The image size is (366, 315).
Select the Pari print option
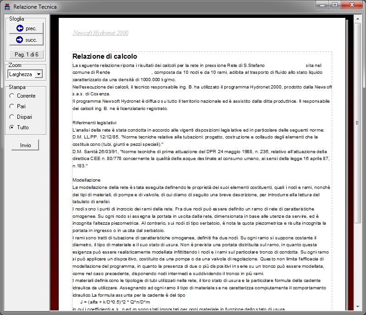tap(17, 106)
